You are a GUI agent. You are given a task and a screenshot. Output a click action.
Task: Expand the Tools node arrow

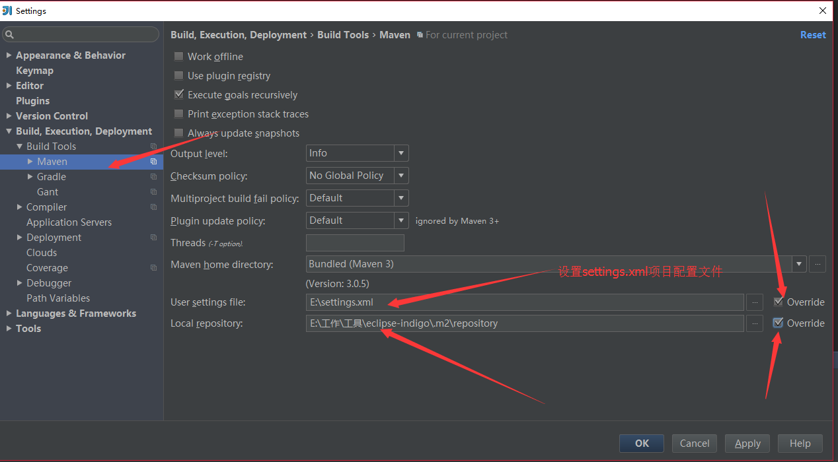pyautogui.click(x=9, y=329)
